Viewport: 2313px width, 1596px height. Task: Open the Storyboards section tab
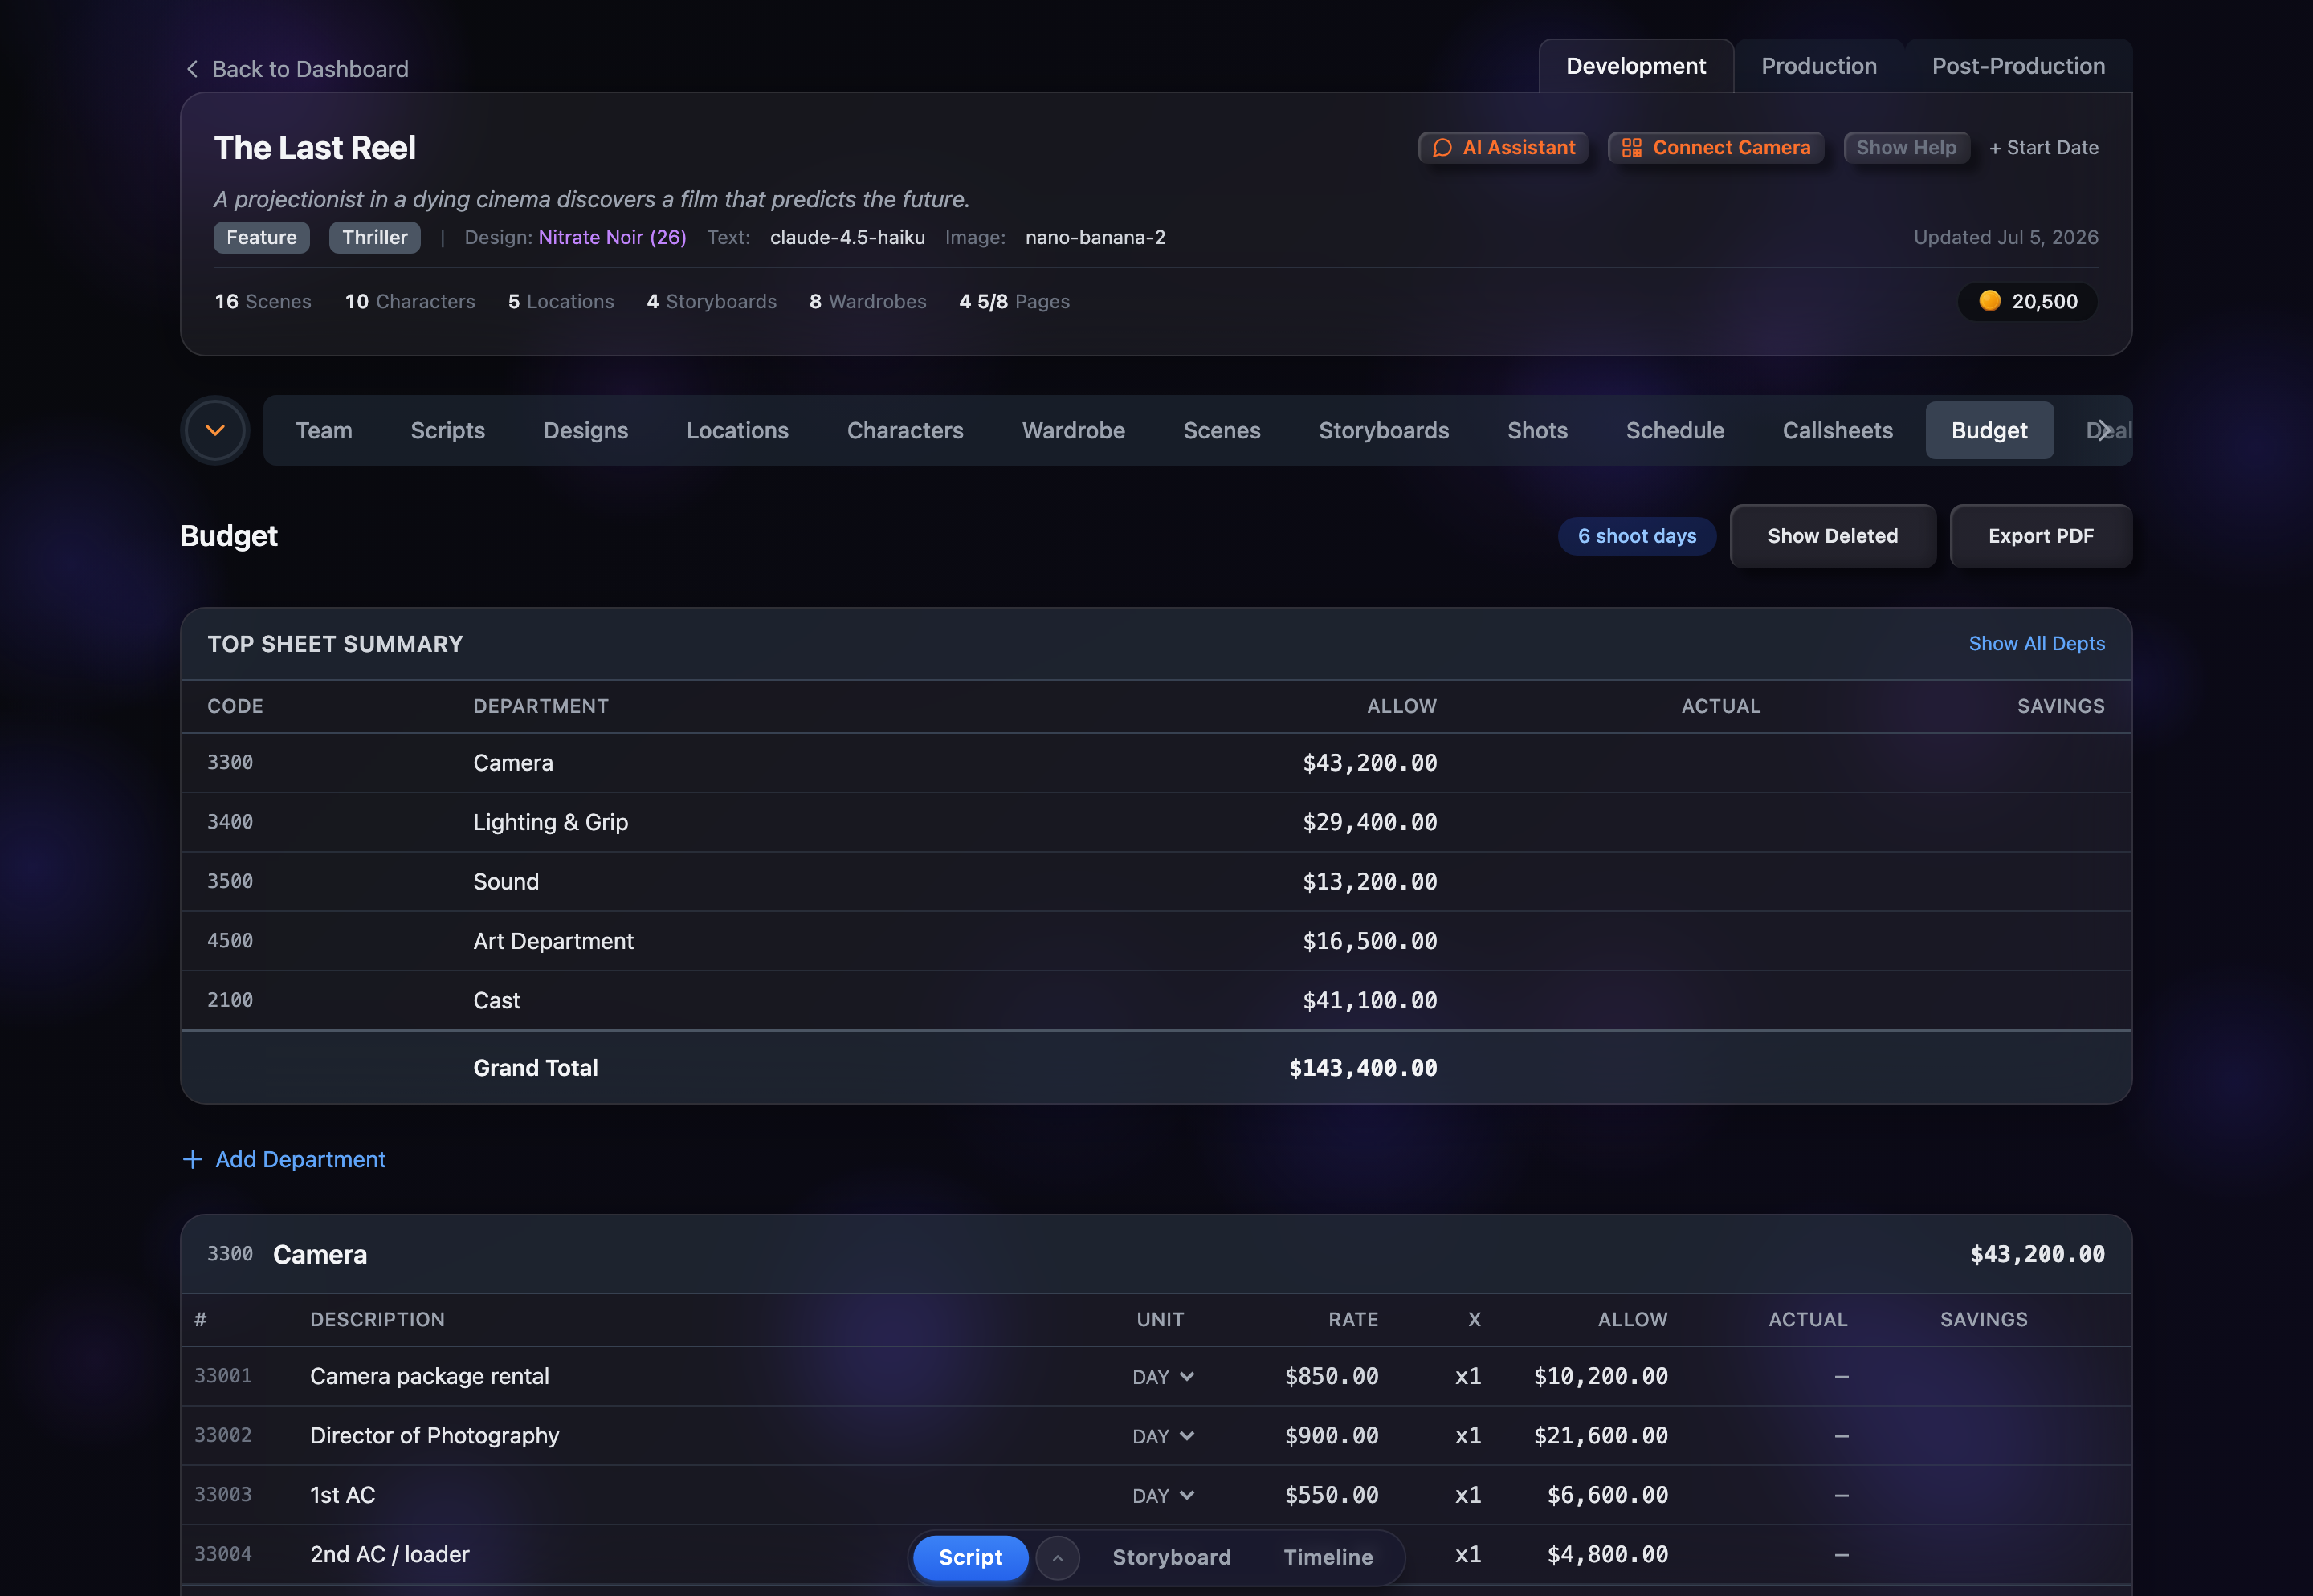click(x=1384, y=430)
